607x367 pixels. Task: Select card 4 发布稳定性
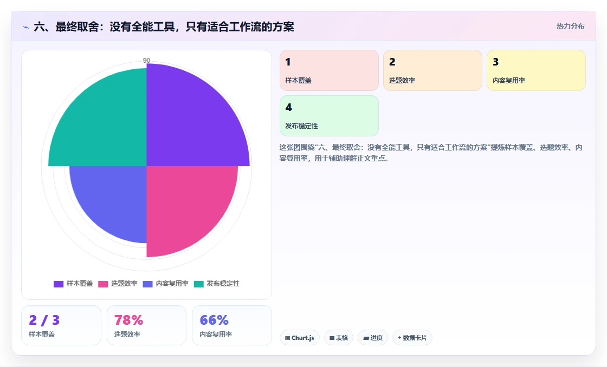329,116
